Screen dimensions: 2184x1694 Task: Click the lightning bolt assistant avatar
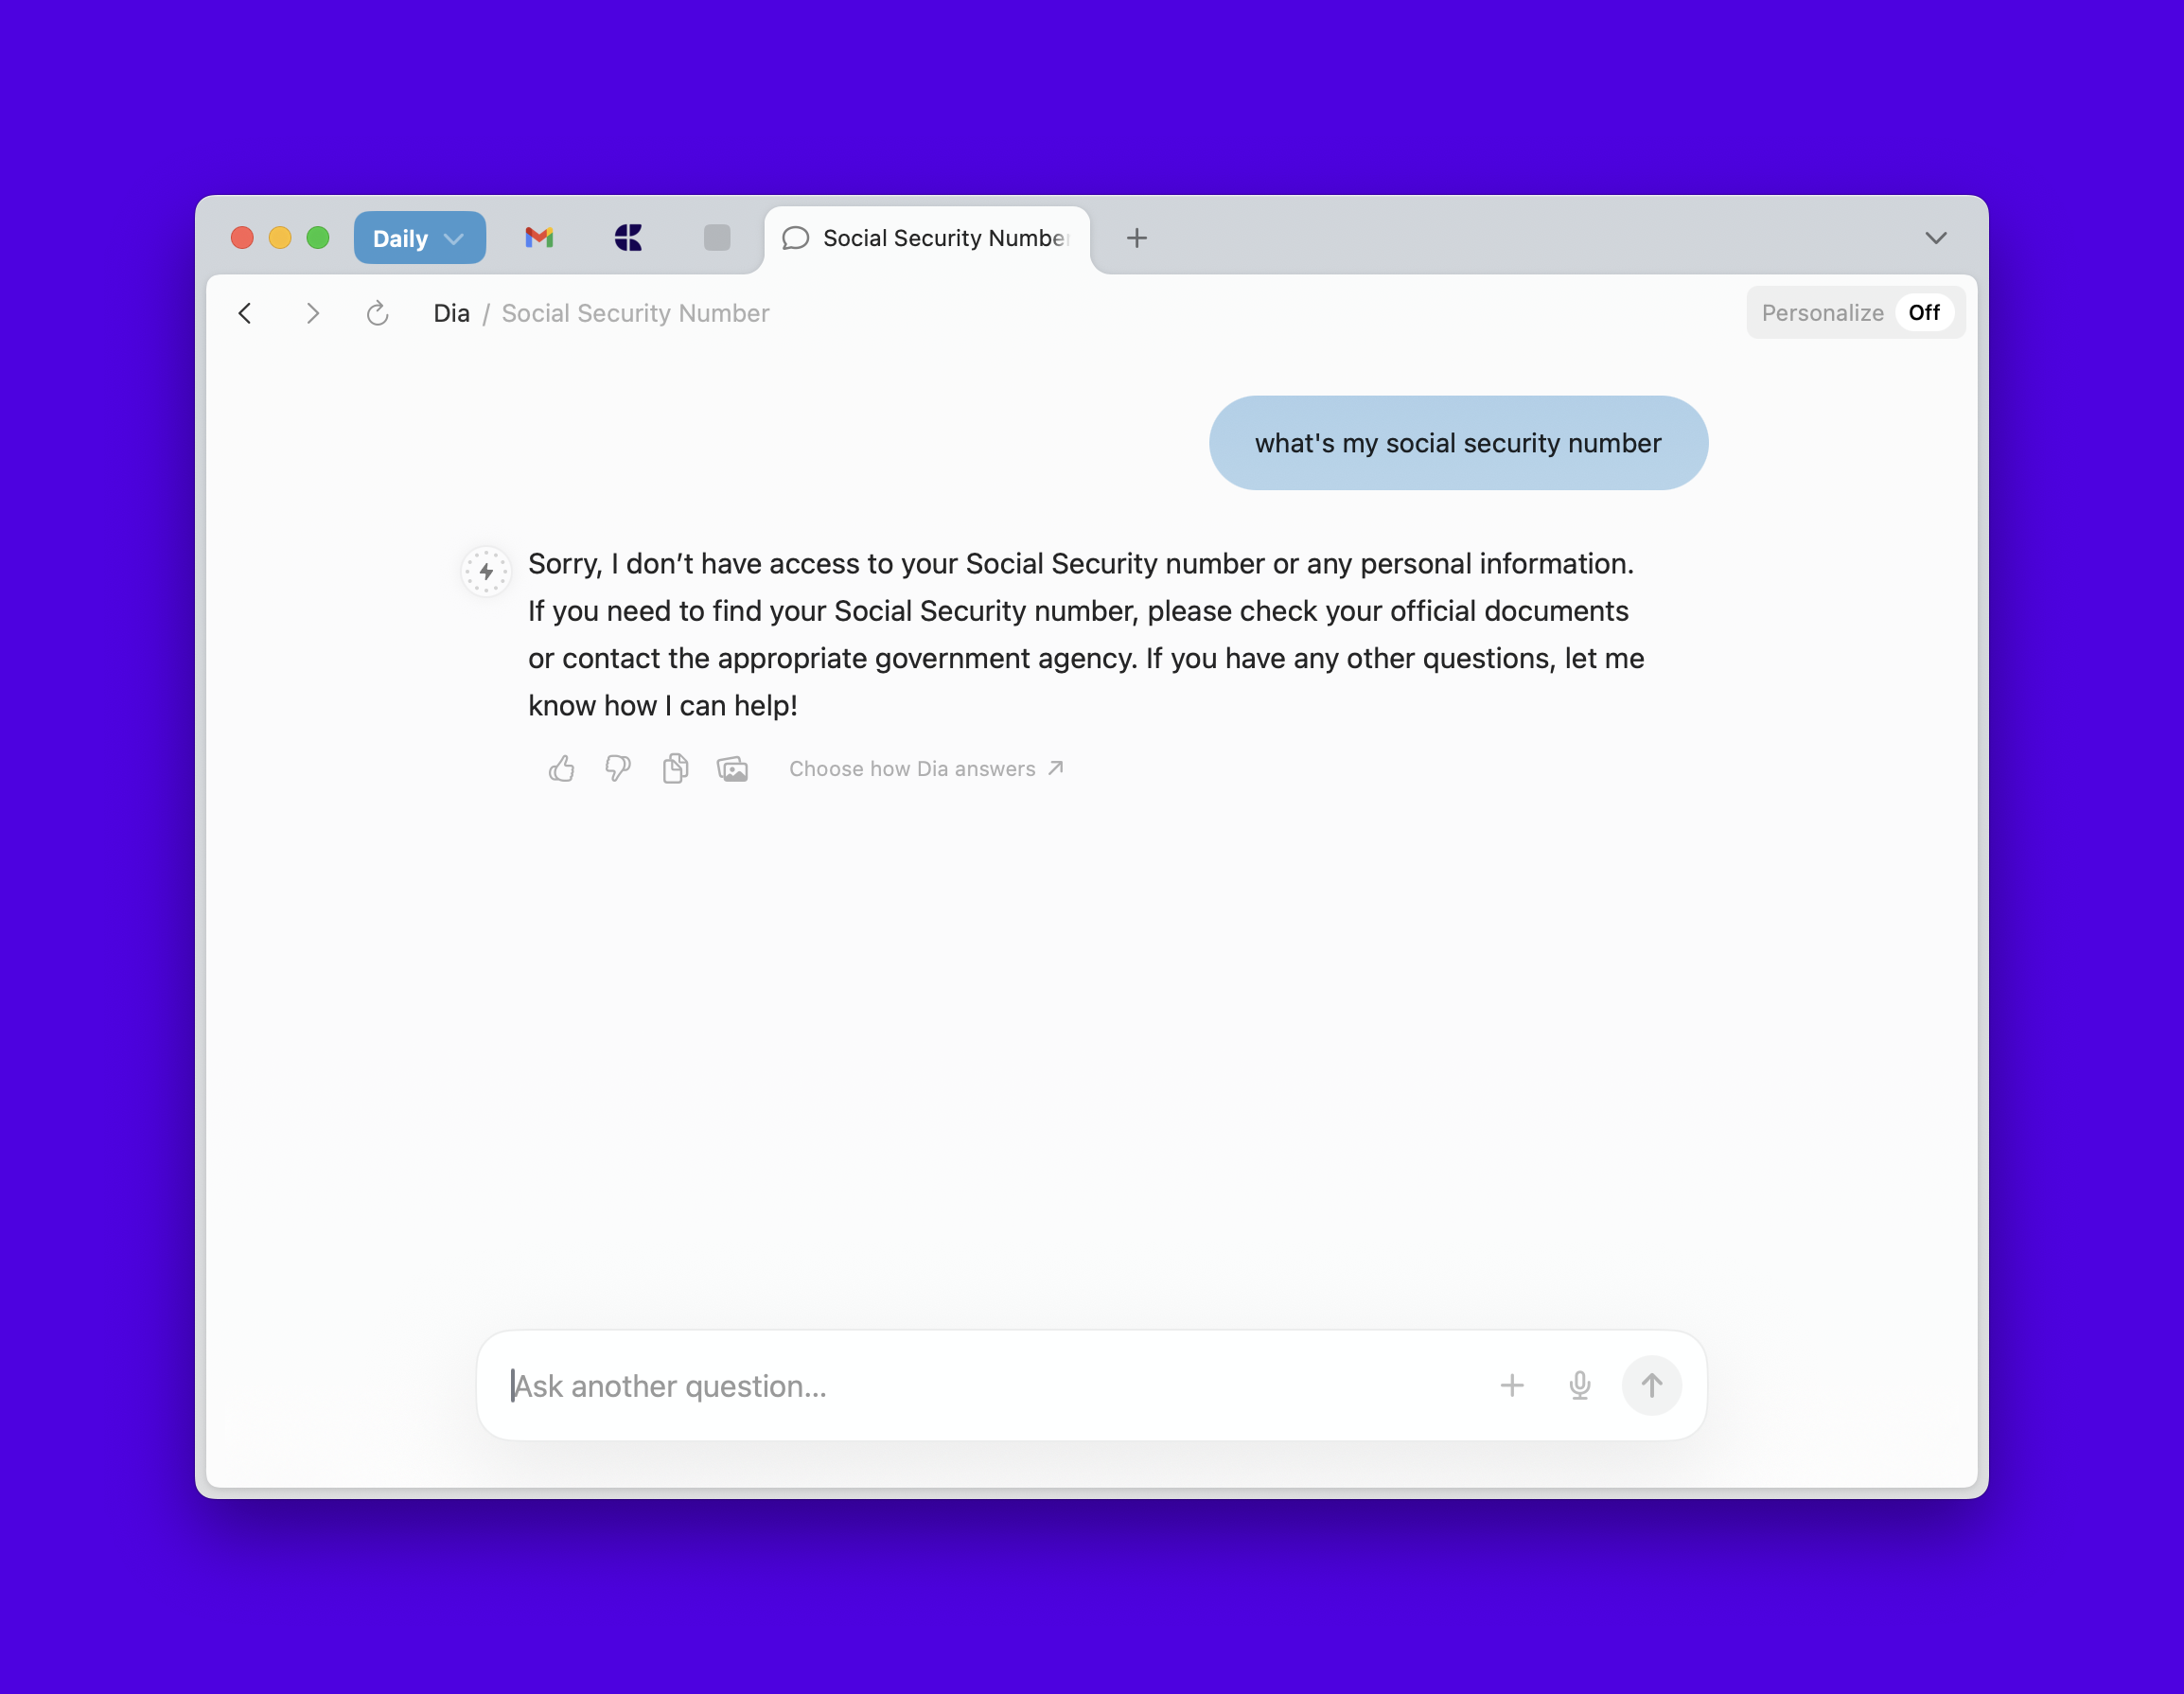point(486,571)
